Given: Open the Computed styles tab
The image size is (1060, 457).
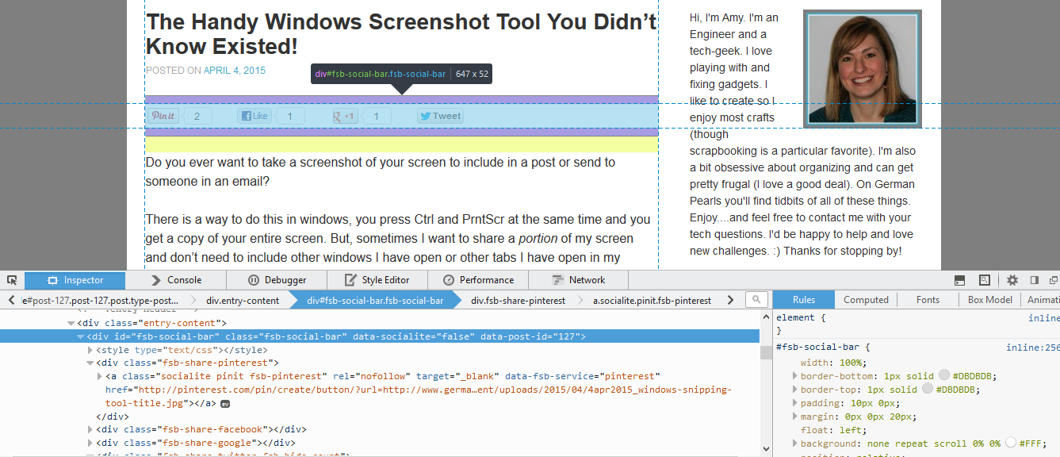Looking at the screenshot, I should [x=866, y=300].
